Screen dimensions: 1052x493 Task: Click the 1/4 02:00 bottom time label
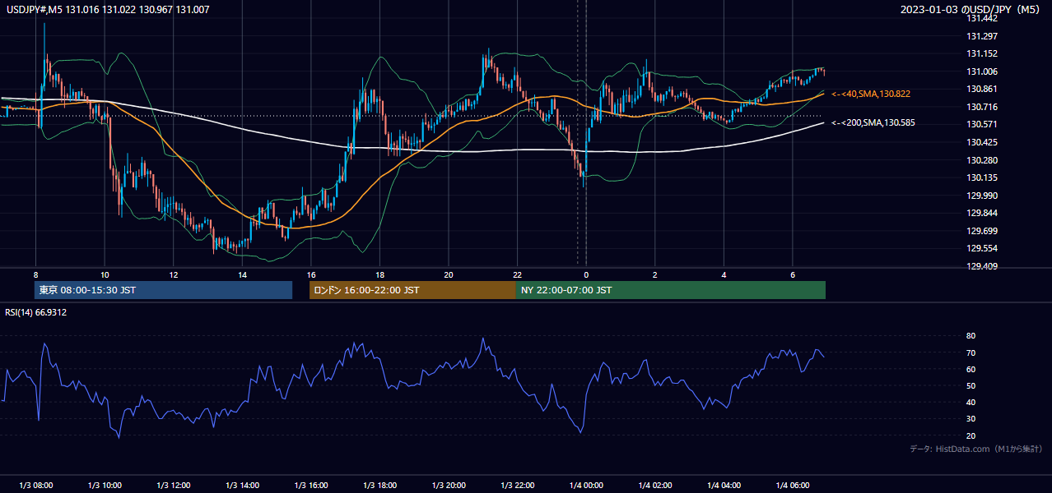point(654,486)
